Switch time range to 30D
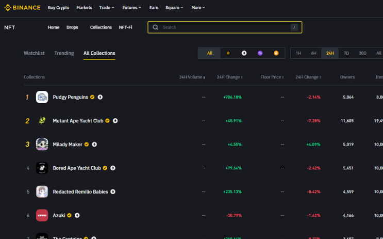Screen dimensions: 383x239 pos(362,53)
